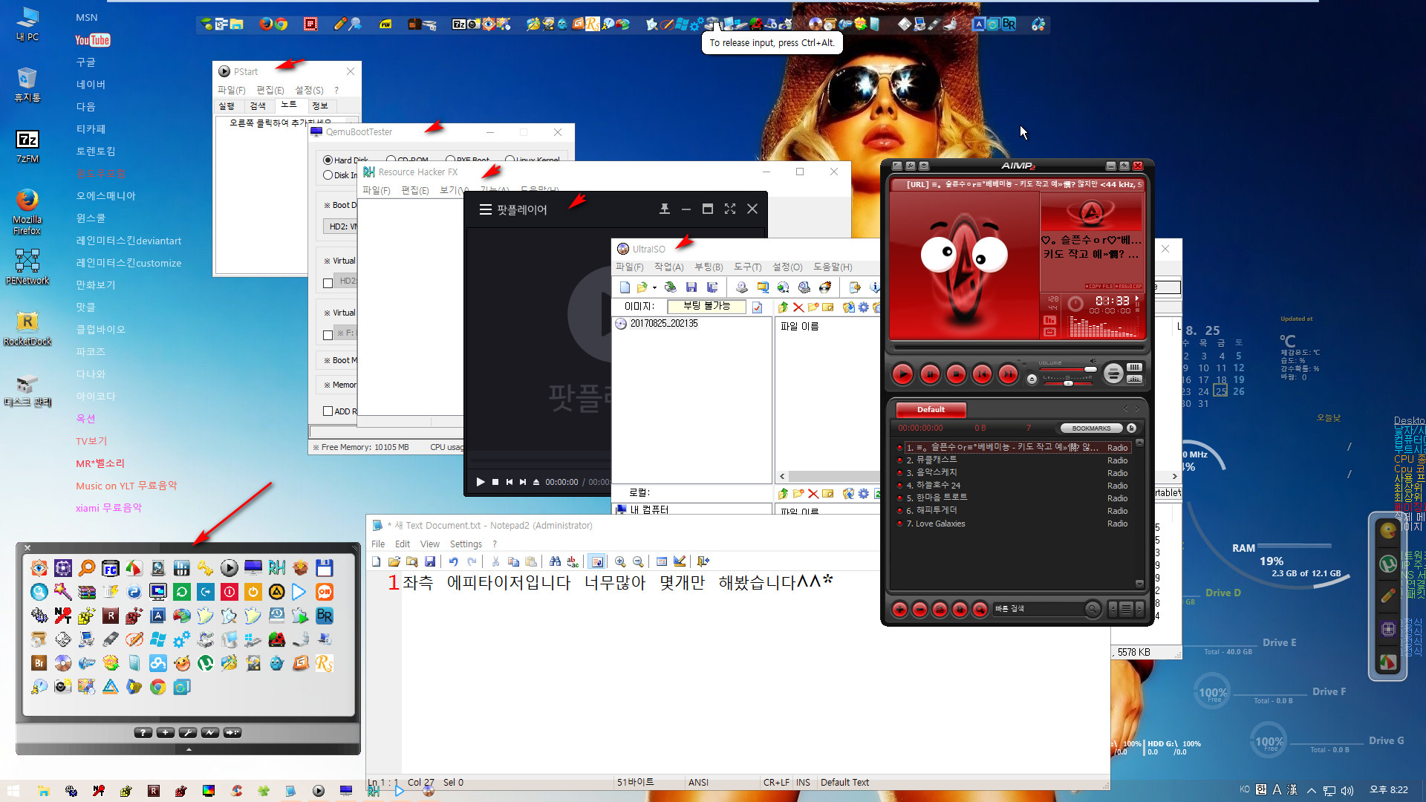1426x802 pixels.
Task: Click AIMP Default playlist tab
Action: pyautogui.click(x=931, y=410)
